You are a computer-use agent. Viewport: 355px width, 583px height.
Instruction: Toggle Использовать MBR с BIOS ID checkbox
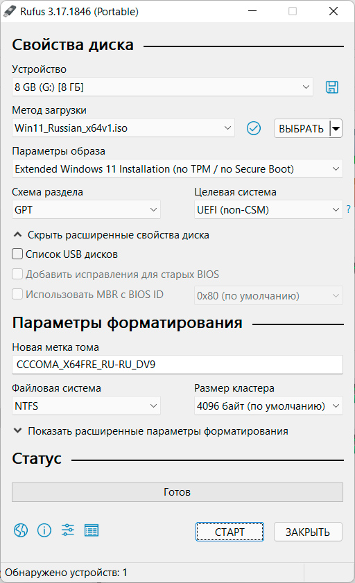(17, 294)
